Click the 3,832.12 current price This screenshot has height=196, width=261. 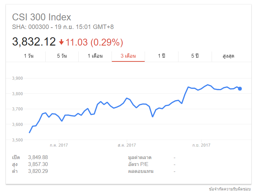[x=34, y=42]
